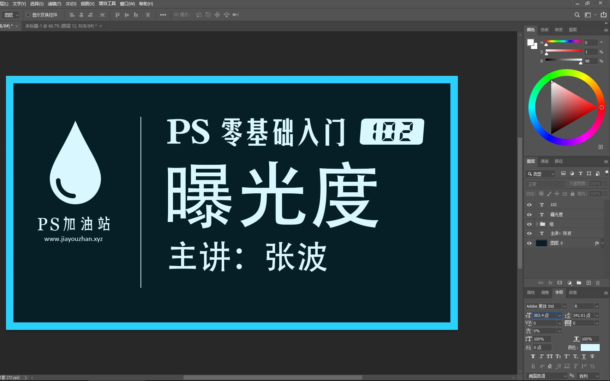Open the 窗口(W) menu
610x381 pixels.
[127, 4]
